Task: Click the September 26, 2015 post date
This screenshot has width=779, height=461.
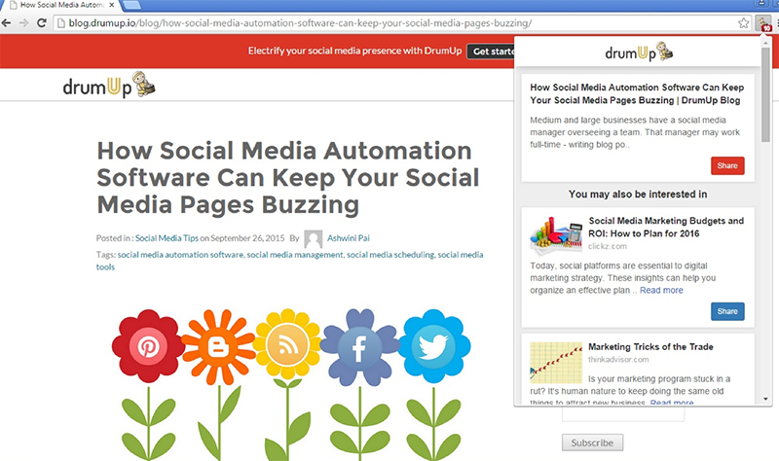Action: click(247, 238)
